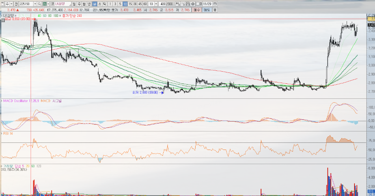Open the stock code search magnifier
Screen dimensions: 375x196
point(39,4)
